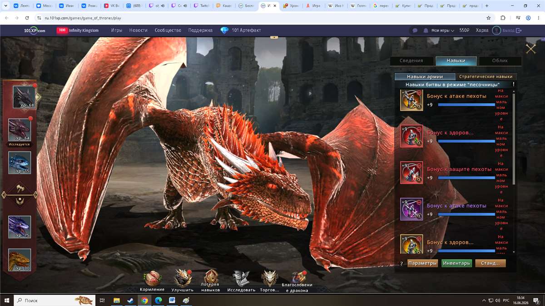Click the Станд... button
Image resolution: width=545 pixels, height=306 pixels.
coord(490,263)
